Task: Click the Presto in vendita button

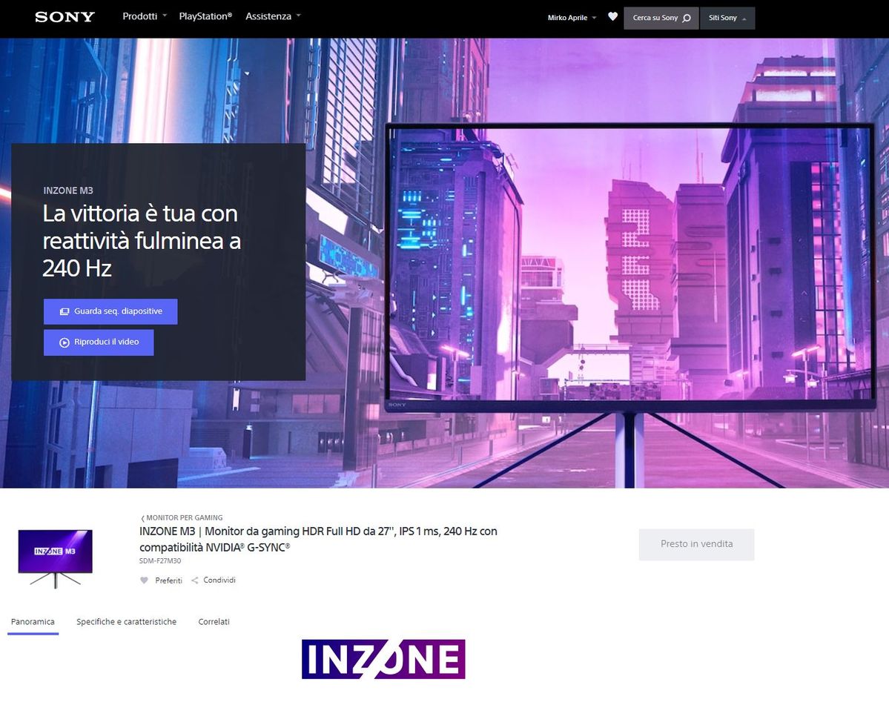Action: 696,544
